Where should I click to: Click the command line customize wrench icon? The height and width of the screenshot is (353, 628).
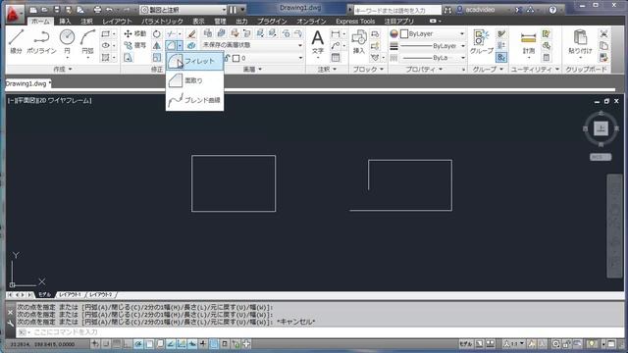coord(11,324)
